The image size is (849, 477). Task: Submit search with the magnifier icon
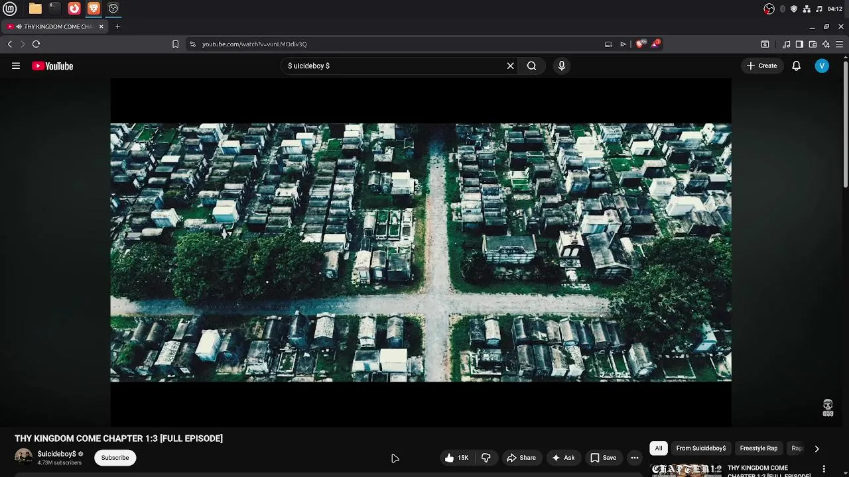pos(531,66)
